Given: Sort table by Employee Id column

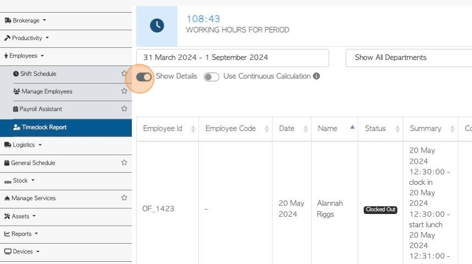Looking at the screenshot, I should click(167, 129).
